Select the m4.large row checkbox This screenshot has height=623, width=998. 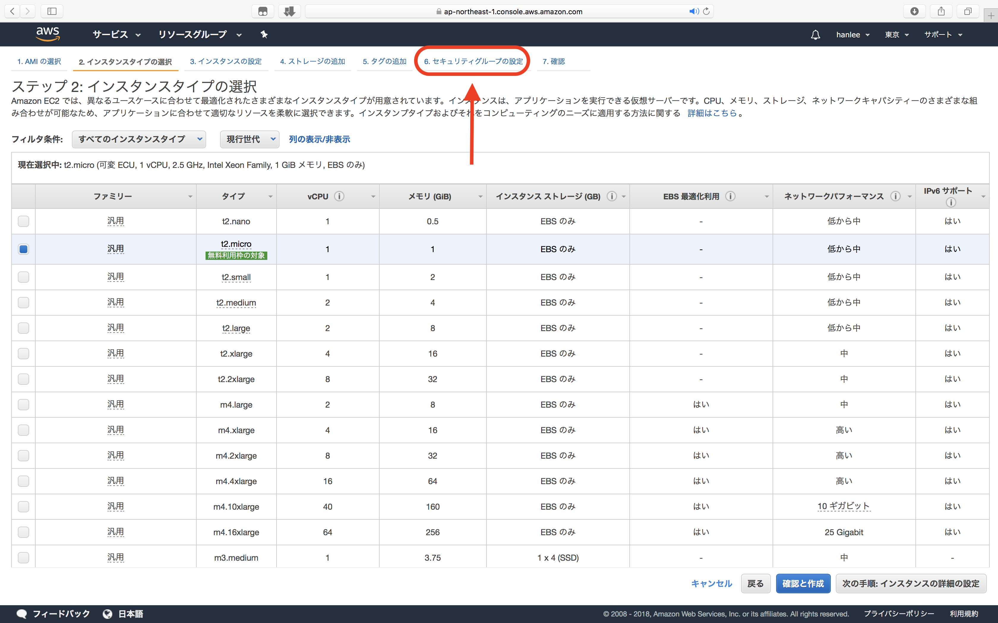[x=23, y=405]
